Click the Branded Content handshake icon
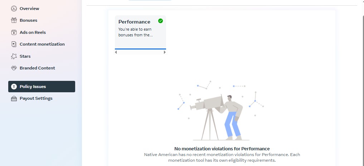The image size is (364, 166). [x=14, y=68]
